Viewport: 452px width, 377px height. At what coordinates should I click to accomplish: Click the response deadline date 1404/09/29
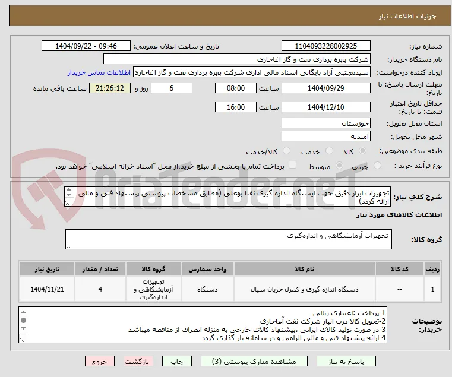click(x=325, y=88)
